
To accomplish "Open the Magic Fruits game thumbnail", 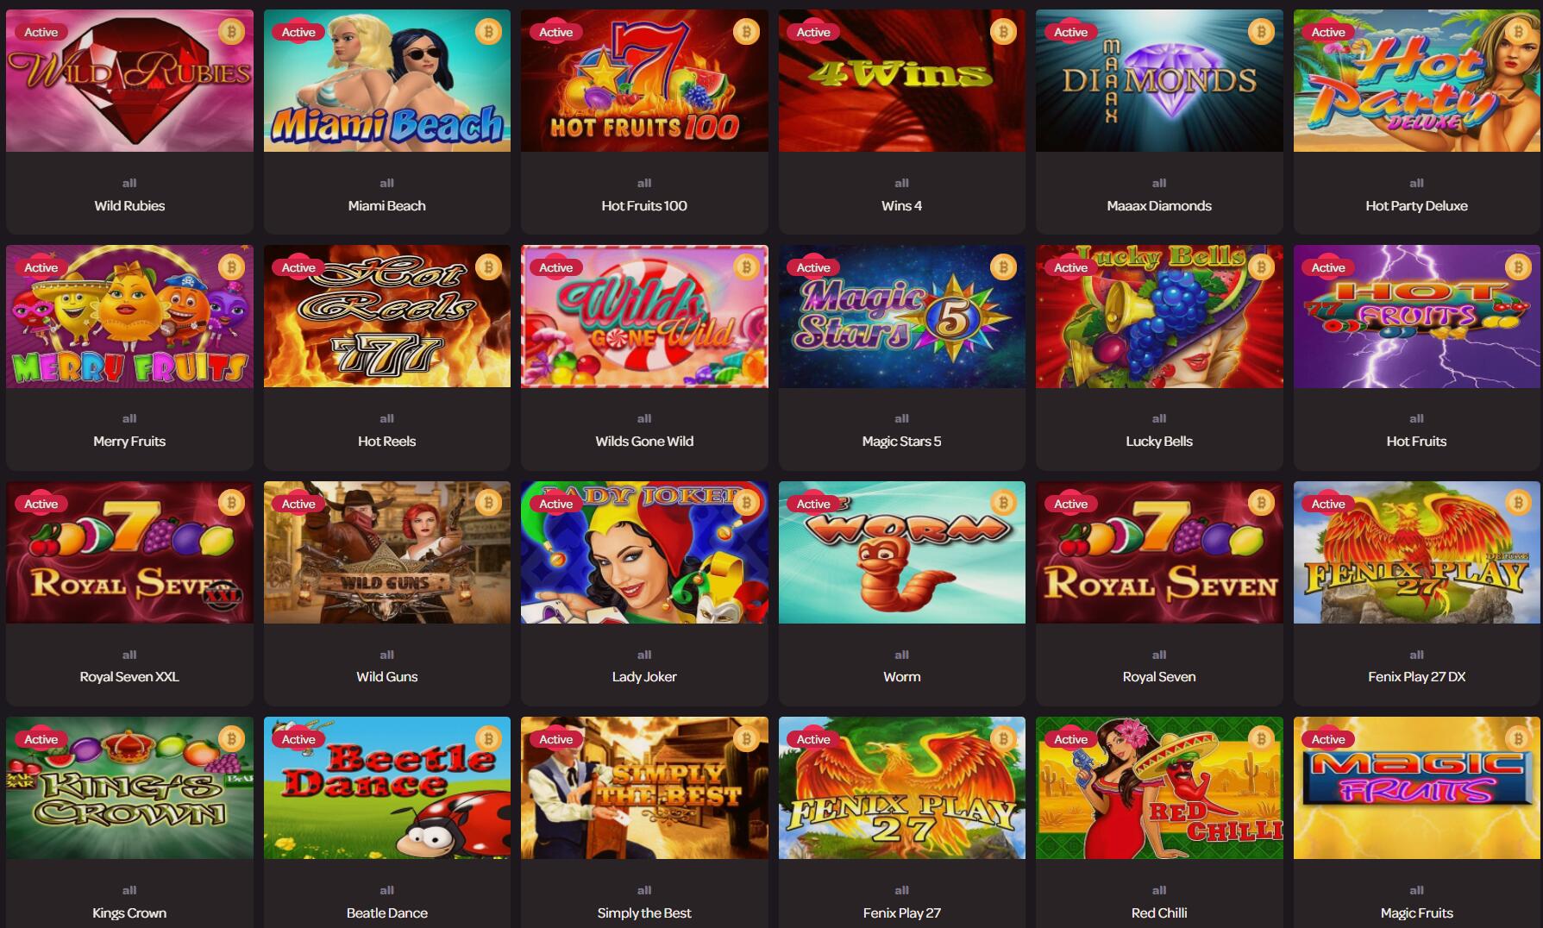I will pyautogui.click(x=1416, y=787).
